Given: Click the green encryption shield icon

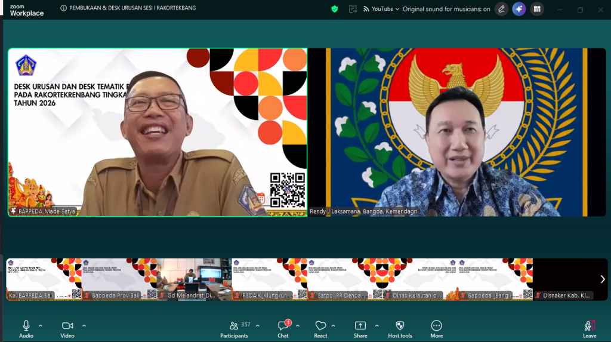Looking at the screenshot, I should pyautogui.click(x=334, y=9).
